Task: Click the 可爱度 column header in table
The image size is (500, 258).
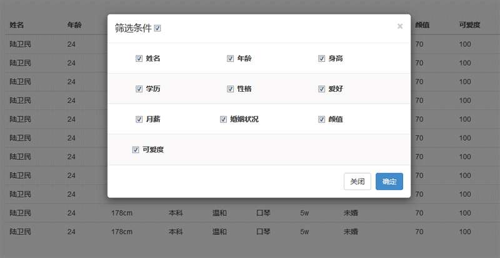Action: [x=469, y=26]
